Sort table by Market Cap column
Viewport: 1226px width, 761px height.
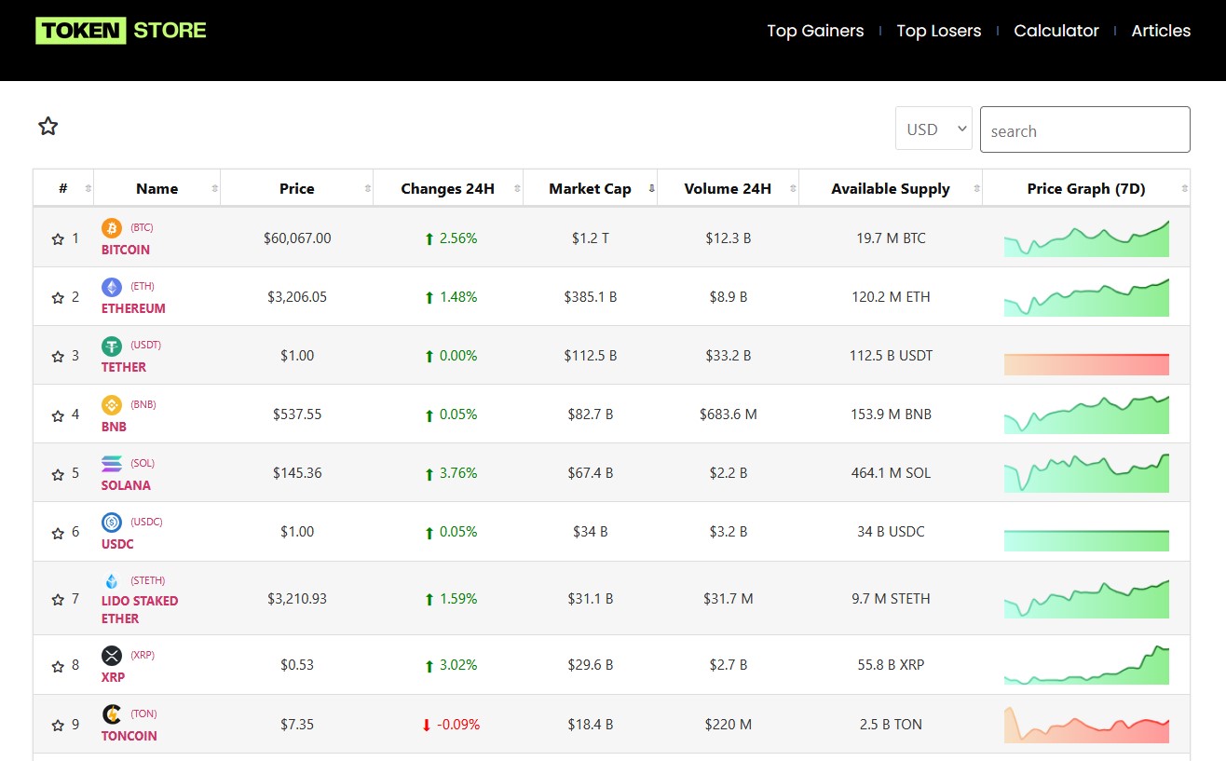590,188
